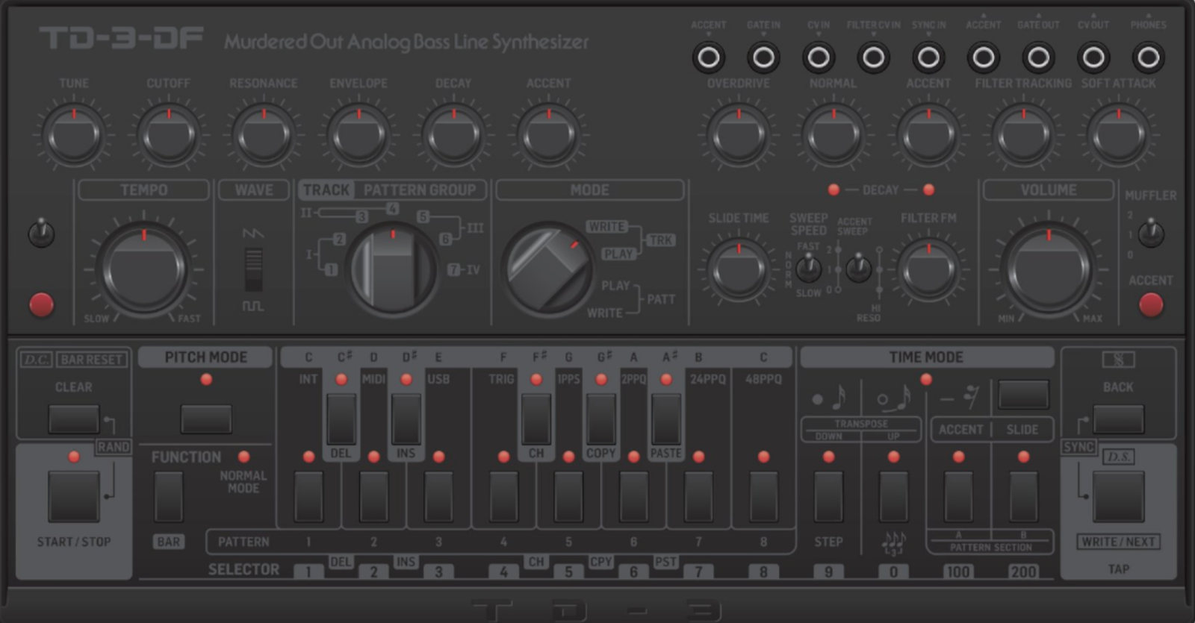This screenshot has height=623, width=1195.
Task: Click the ACCENT knob beside DECAY
Action: (548, 136)
